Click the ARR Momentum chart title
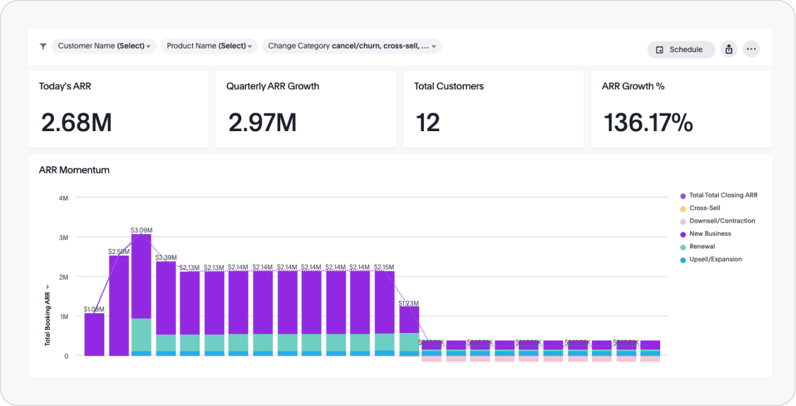 click(x=74, y=170)
